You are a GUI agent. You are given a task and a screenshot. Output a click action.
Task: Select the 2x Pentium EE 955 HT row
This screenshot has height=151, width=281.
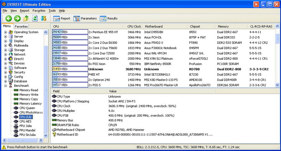click(x=163, y=32)
